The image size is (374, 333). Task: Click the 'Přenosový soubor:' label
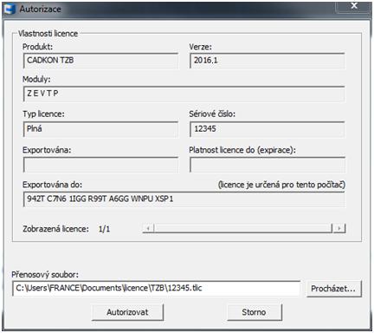(x=45, y=274)
